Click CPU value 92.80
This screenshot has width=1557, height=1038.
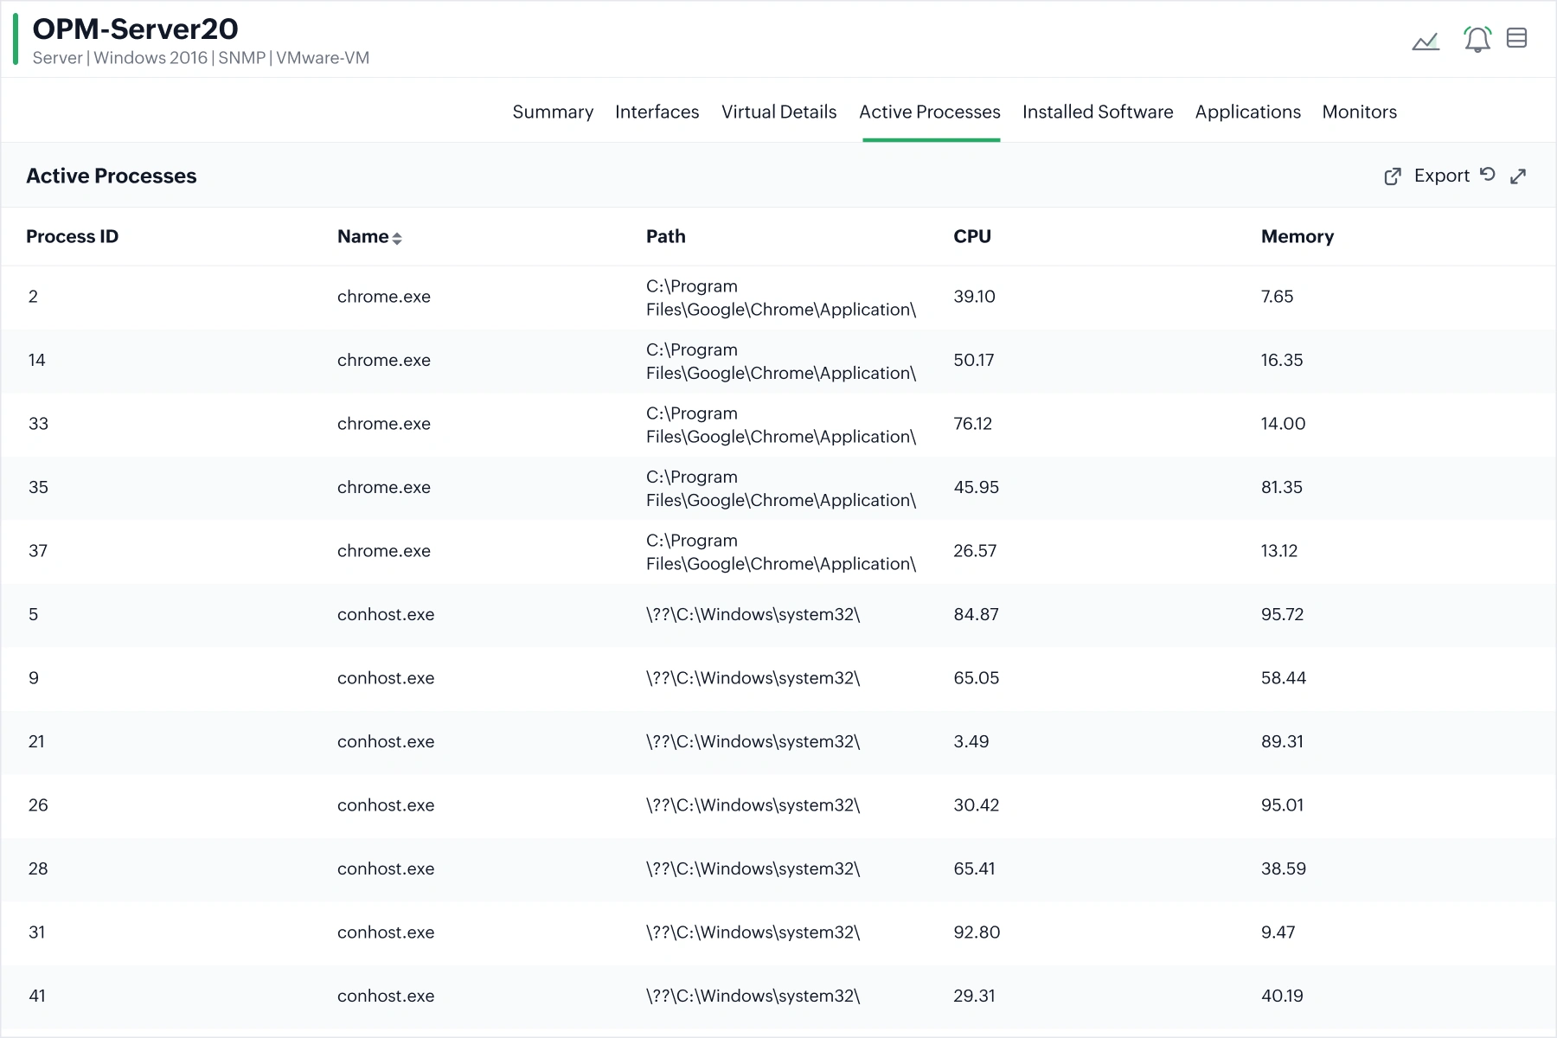977,932
